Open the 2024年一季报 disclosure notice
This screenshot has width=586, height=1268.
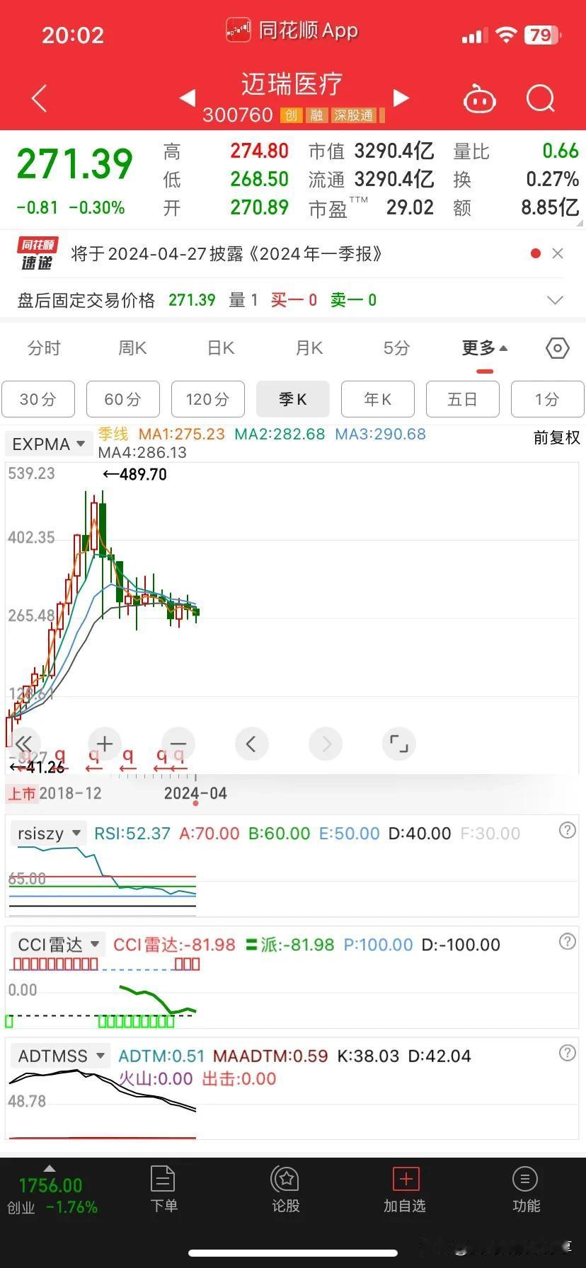coord(226,254)
